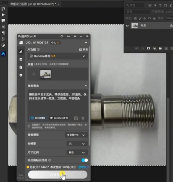The image size is (173, 182).
Task: Toggle lock all padlock icon
Action: tap(155, 18)
